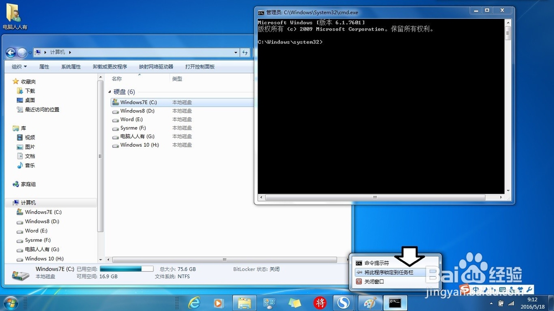554x311 pixels.
Task: Open the 视频 library
Action: pyautogui.click(x=26, y=137)
